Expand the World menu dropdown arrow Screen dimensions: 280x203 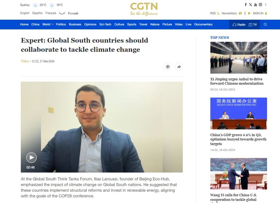(52, 24)
